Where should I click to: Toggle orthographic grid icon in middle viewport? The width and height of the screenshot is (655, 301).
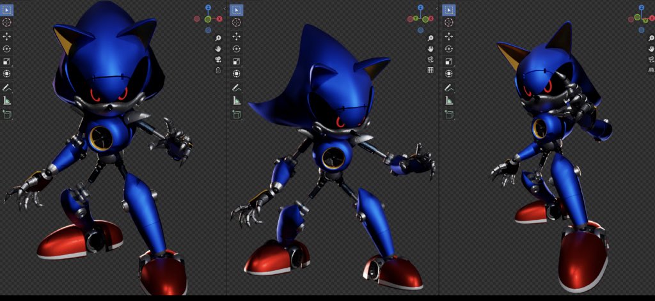pyautogui.click(x=430, y=70)
